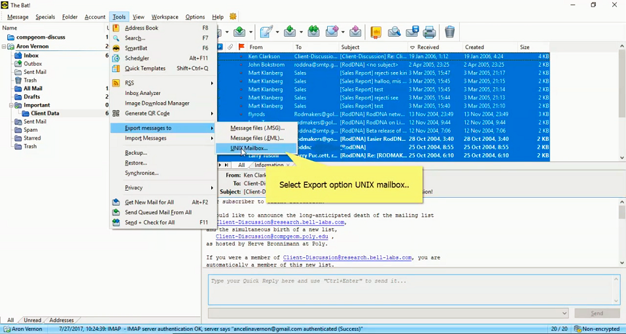Open the Specials menu

45,17
